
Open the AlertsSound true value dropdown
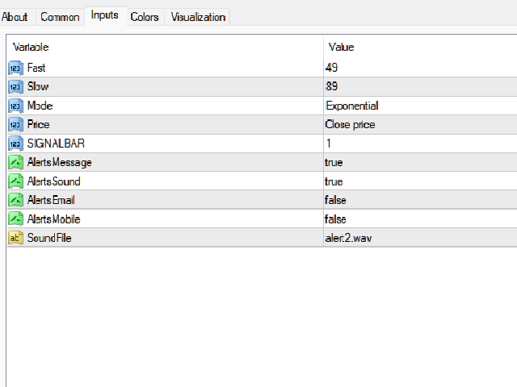(334, 181)
